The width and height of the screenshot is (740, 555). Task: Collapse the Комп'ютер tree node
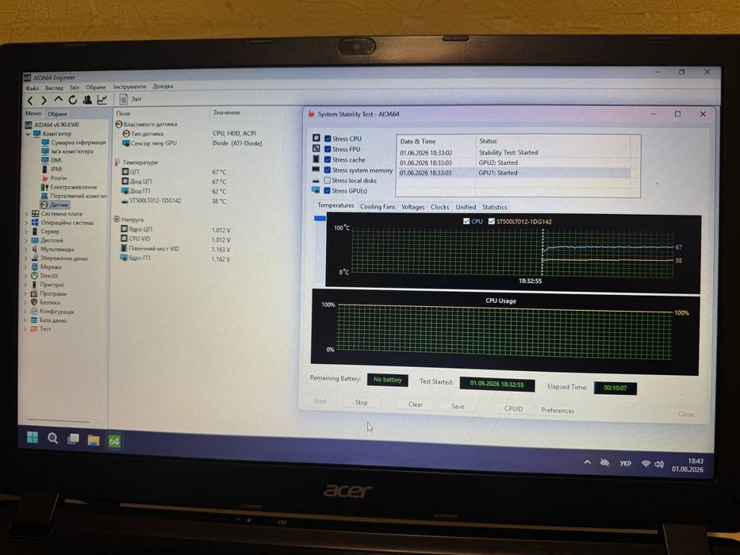point(28,134)
